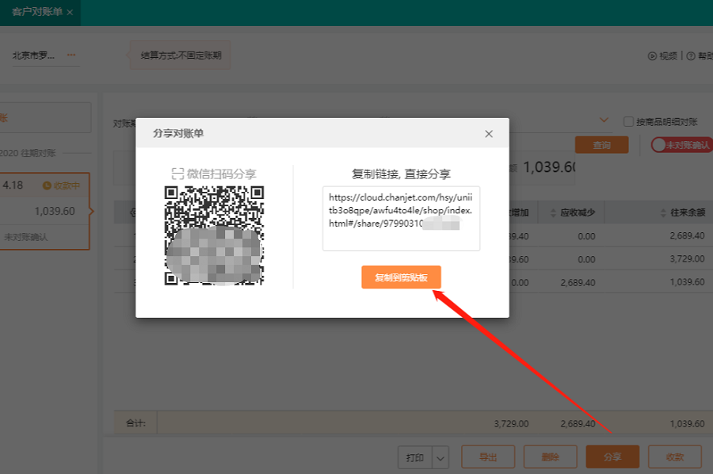Click the 导出 button
The image size is (713, 474).
[488, 457]
